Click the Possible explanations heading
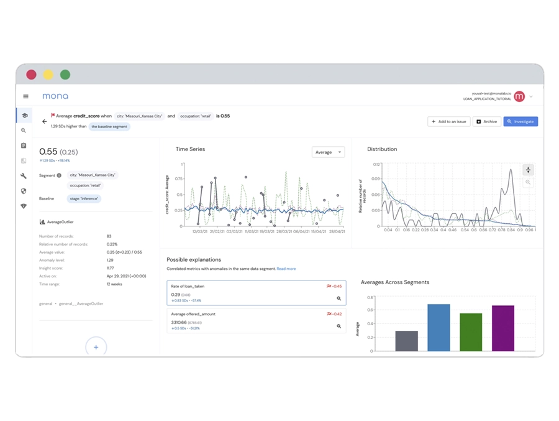This screenshot has height=421, width=559. pos(194,259)
